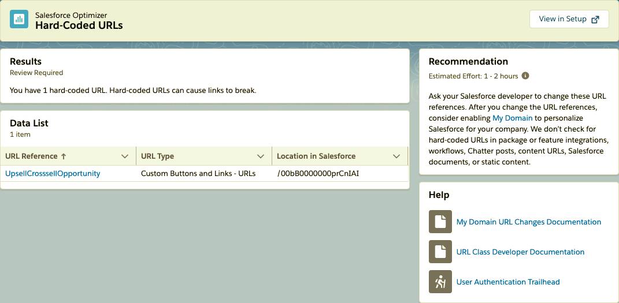Click the My Domain URL Changes document icon

pyautogui.click(x=440, y=222)
